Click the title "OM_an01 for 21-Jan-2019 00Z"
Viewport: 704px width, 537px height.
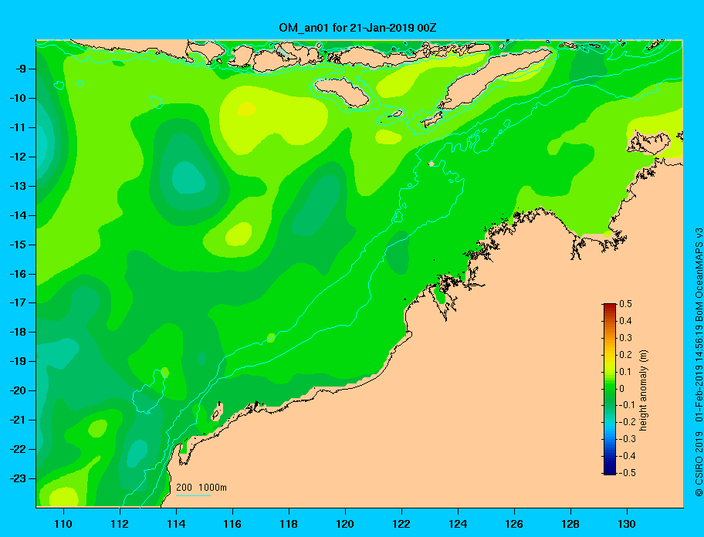[357, 28]
